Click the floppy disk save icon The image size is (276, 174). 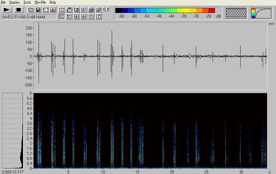point(38,10)
